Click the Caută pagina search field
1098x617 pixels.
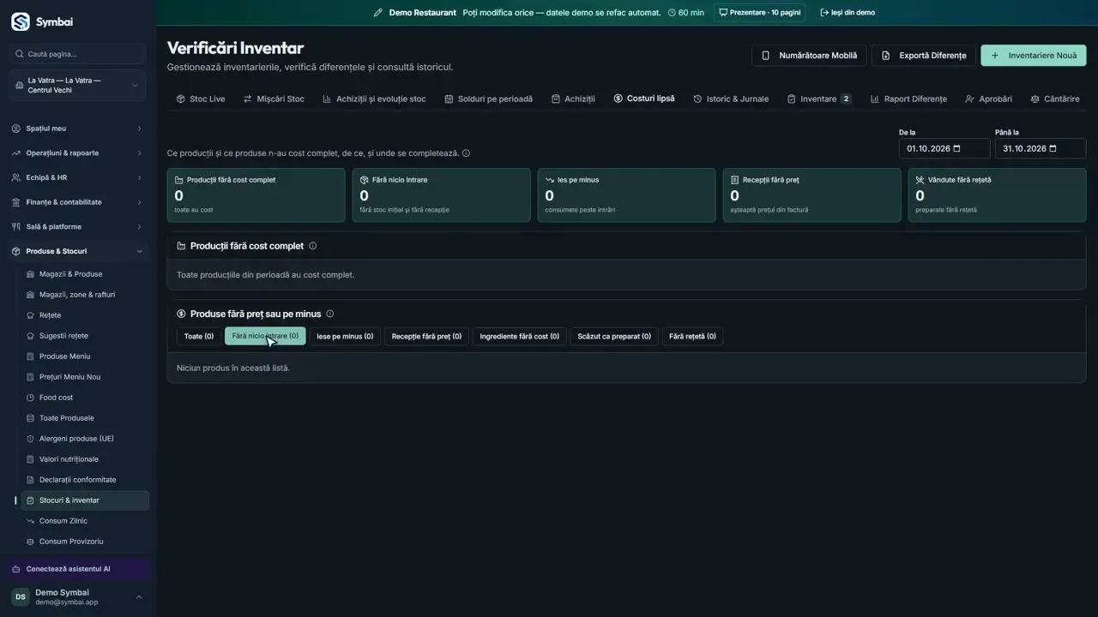coord(78,54)
